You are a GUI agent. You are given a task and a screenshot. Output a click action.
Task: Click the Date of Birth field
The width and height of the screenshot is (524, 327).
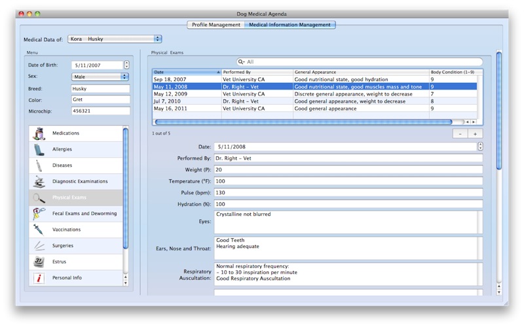tap(97, 65)
